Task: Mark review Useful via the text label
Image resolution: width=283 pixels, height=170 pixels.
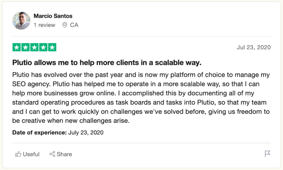Action: [x=31, y=154]
